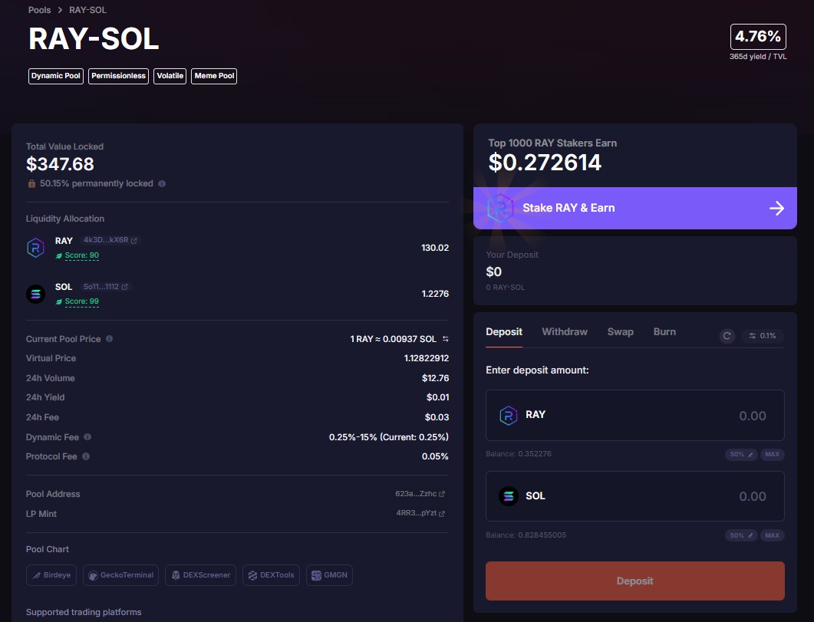The width and height of the screenshot is (814, 622).
Task: Open the Swap tab
Action: pyautogui.click(x=620, y=331)
